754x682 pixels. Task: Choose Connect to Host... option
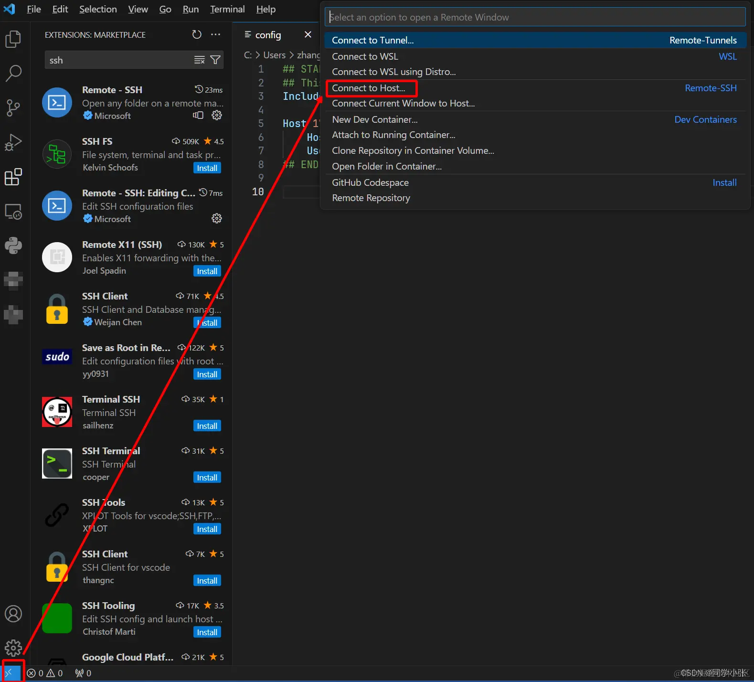point(535,88)
